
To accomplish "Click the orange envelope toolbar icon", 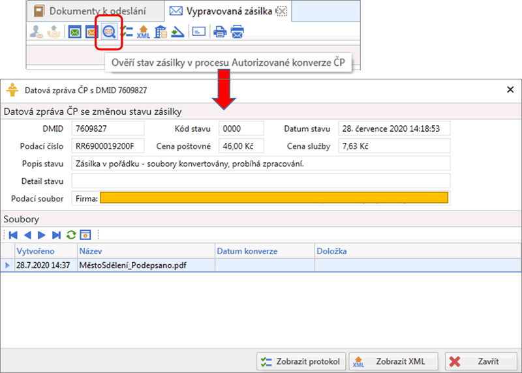I will click(92, 32).
